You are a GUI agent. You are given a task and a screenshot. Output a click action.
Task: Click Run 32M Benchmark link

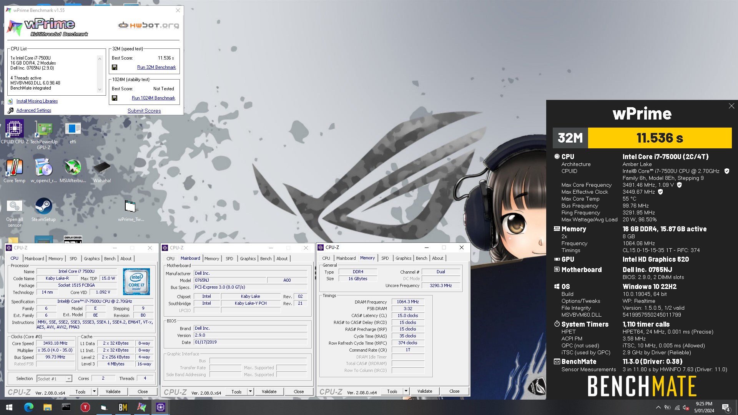point(156,67)
